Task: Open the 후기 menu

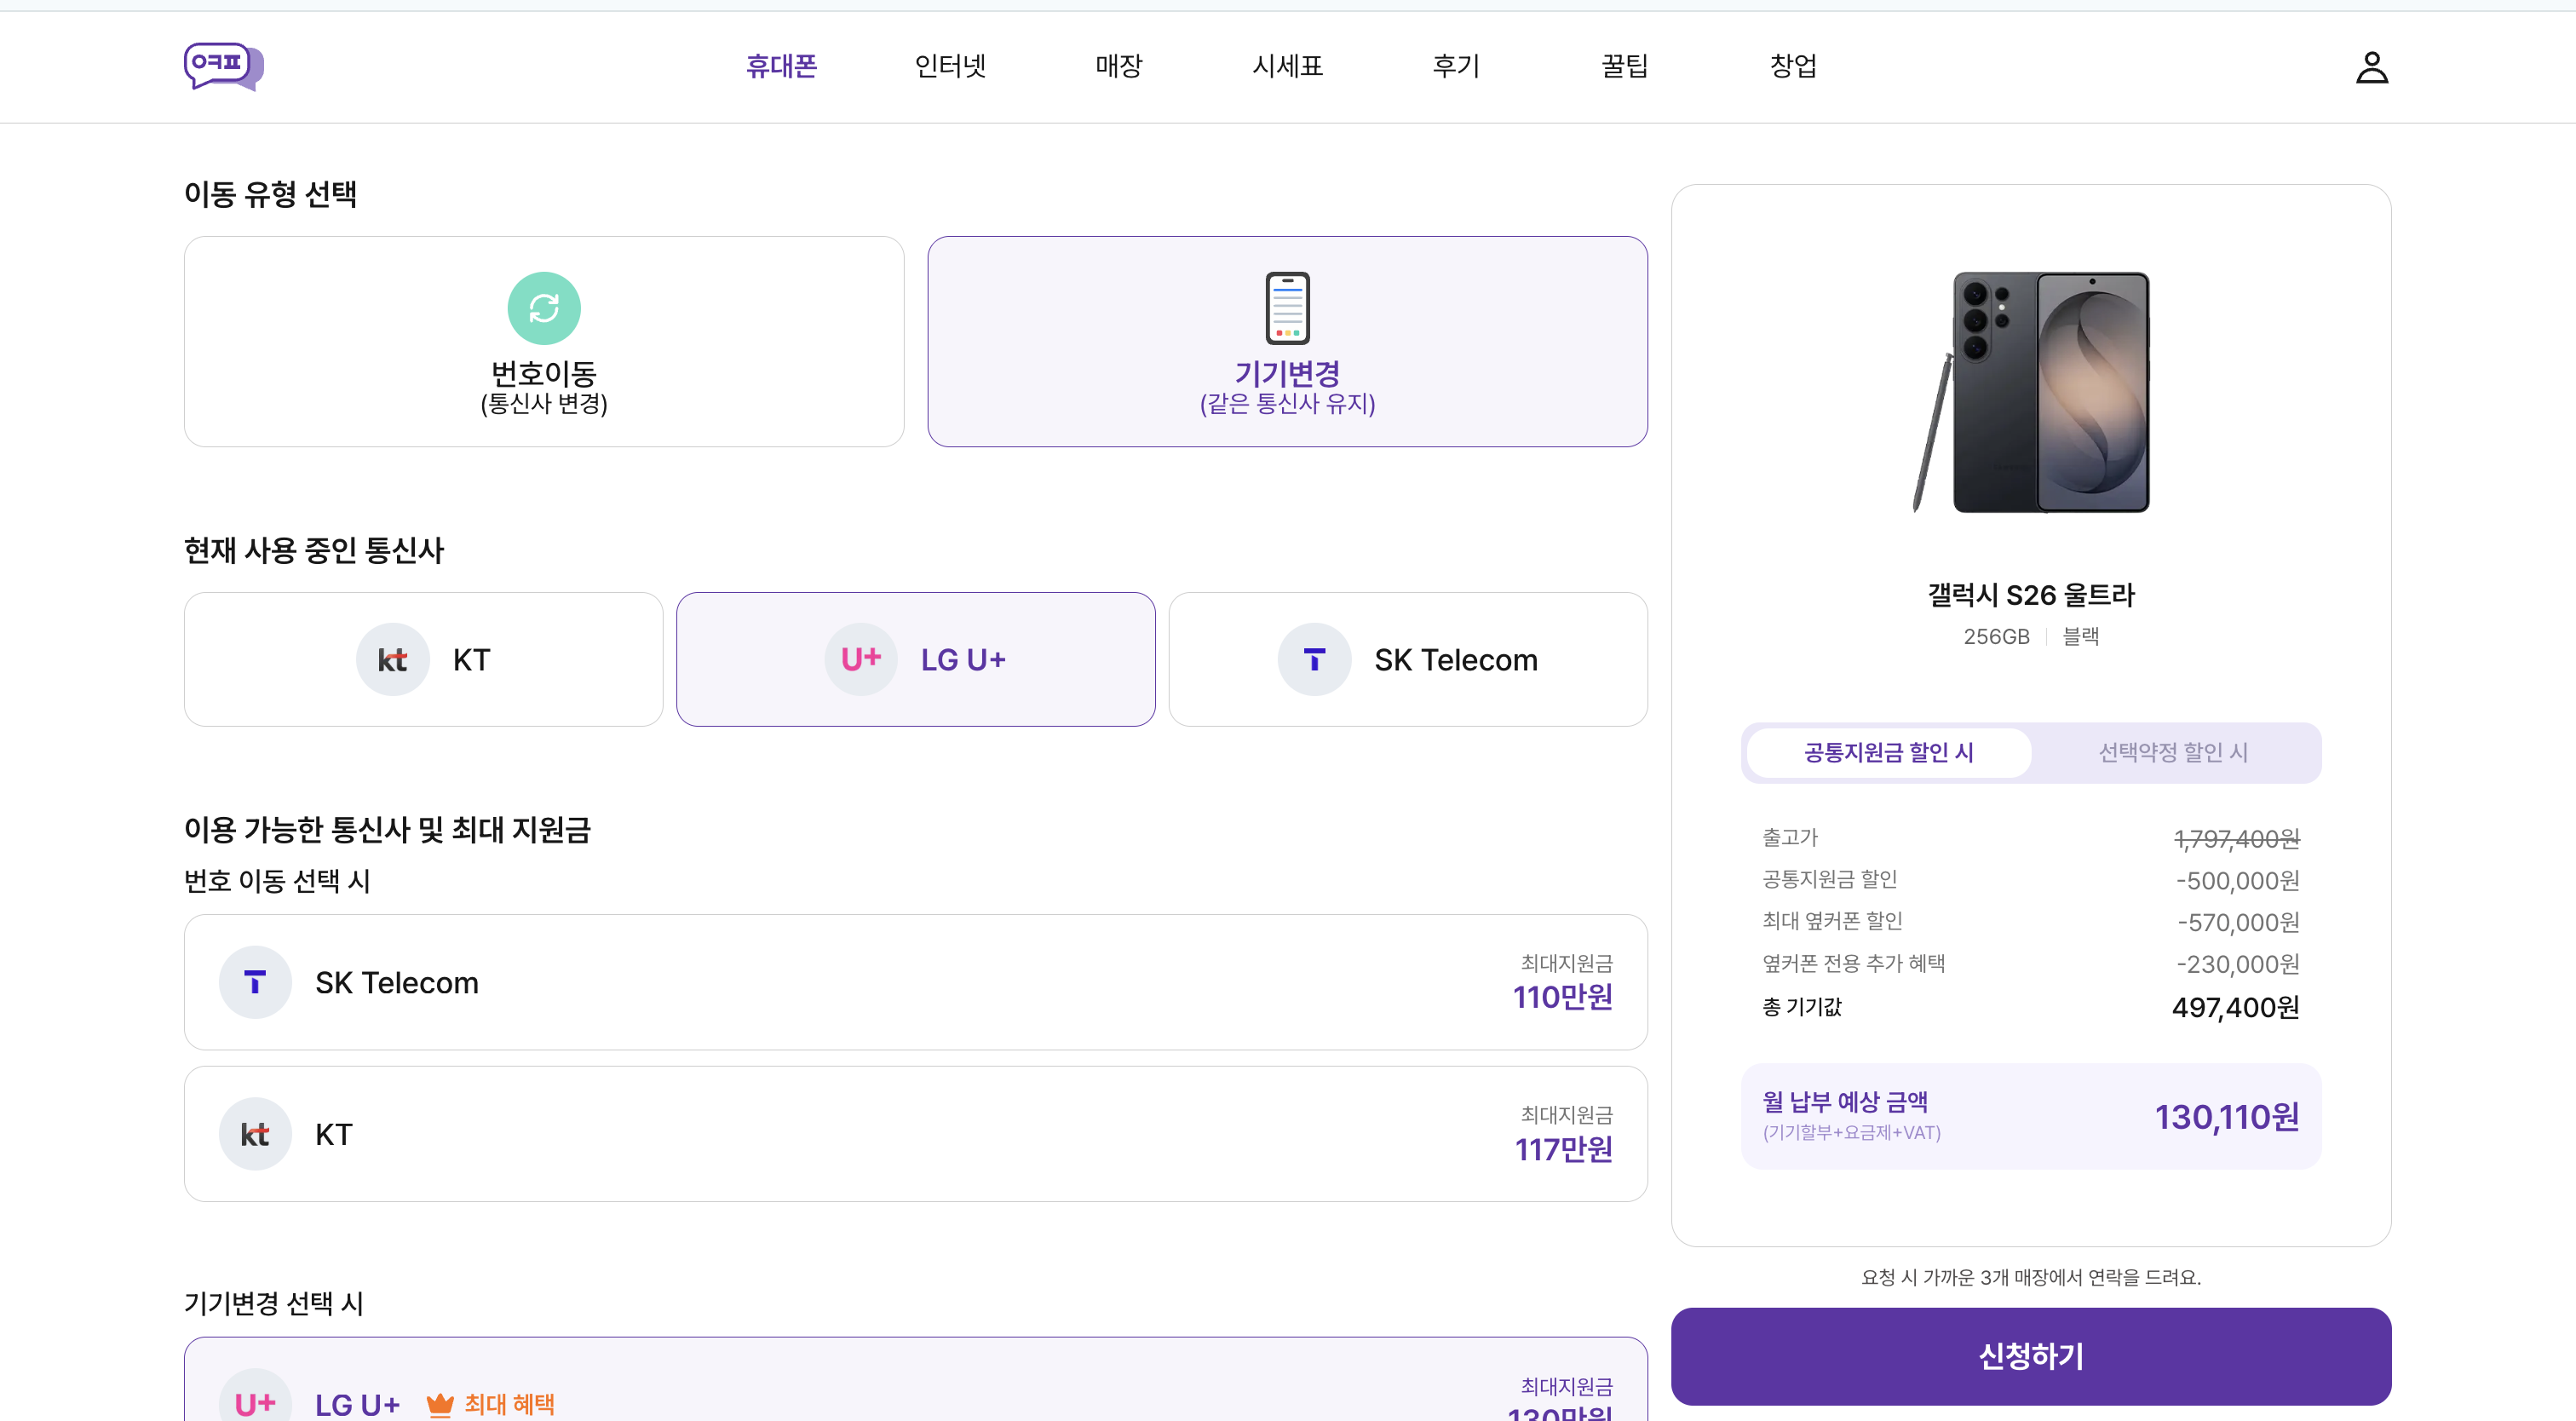Action: point(1455,66)
